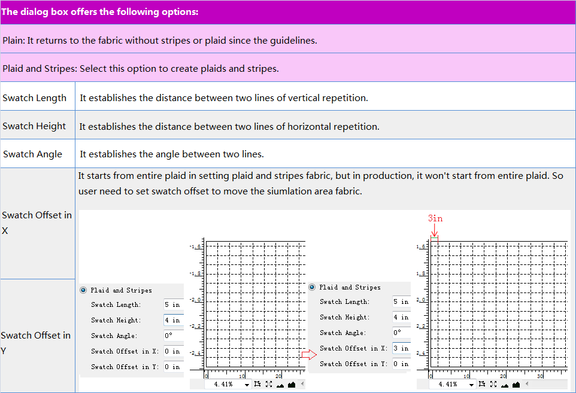576x393 pixels.
Task: Click large mountain icon under left grid
Action: click(x=292, y=385)
